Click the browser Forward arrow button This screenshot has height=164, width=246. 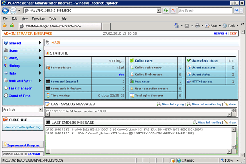(x=13, y=11)
